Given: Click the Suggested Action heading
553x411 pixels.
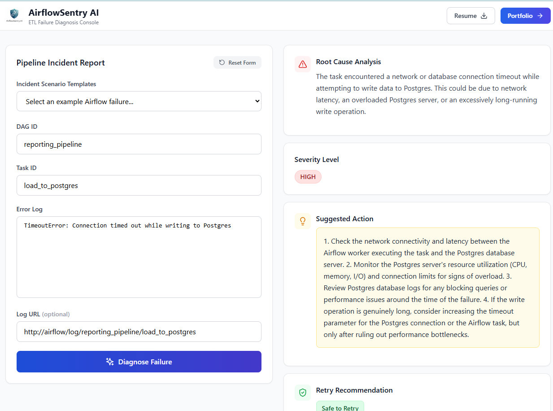Looking at the screenshot, I should click(x=344, y=219).
